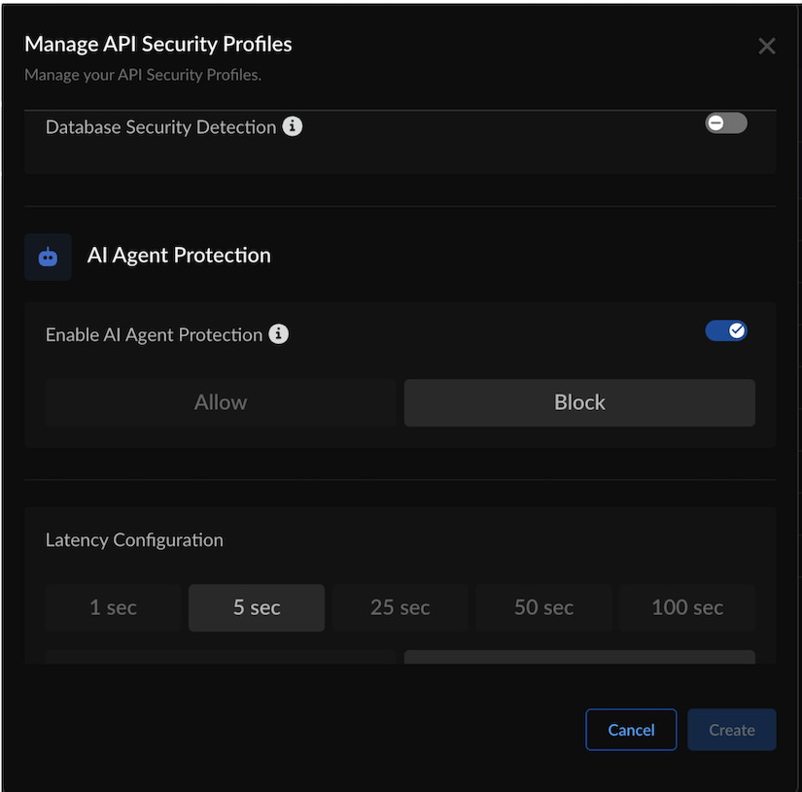Click info icon next to Database Security Detection

pyautogui.click(x=293, y=126)
